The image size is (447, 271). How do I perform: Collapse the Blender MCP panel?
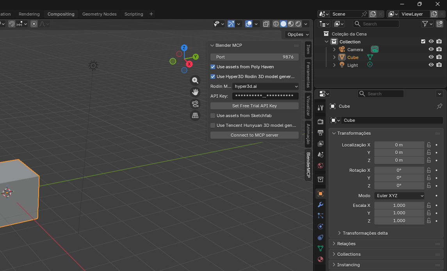[x=212, y=45]
